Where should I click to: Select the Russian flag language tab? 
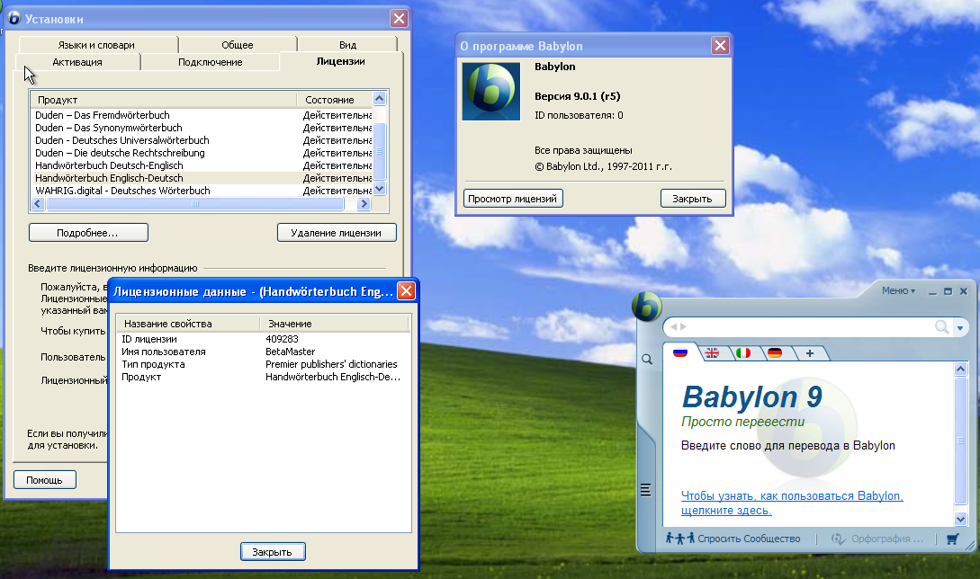point(680,353)
